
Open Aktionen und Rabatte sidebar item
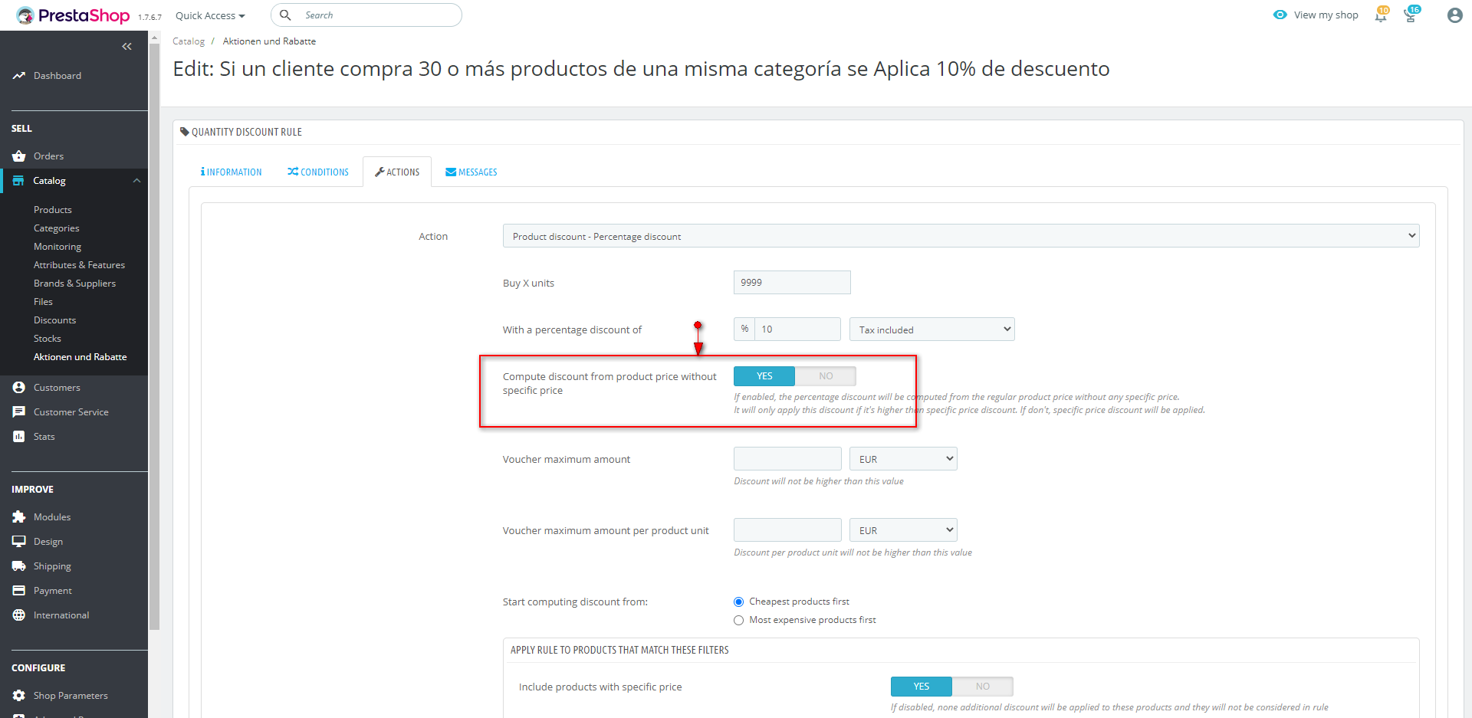coord(80,357)
